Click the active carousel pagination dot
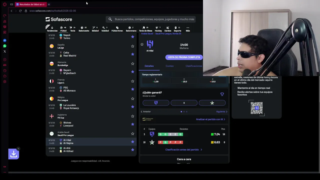This screenshot has height=180, width=320. pos(181,111)
